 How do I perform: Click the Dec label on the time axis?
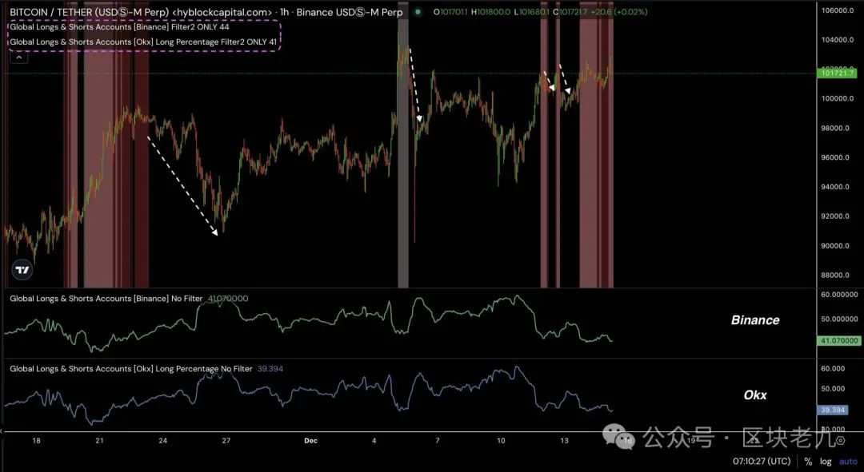(x=310, y=441)
